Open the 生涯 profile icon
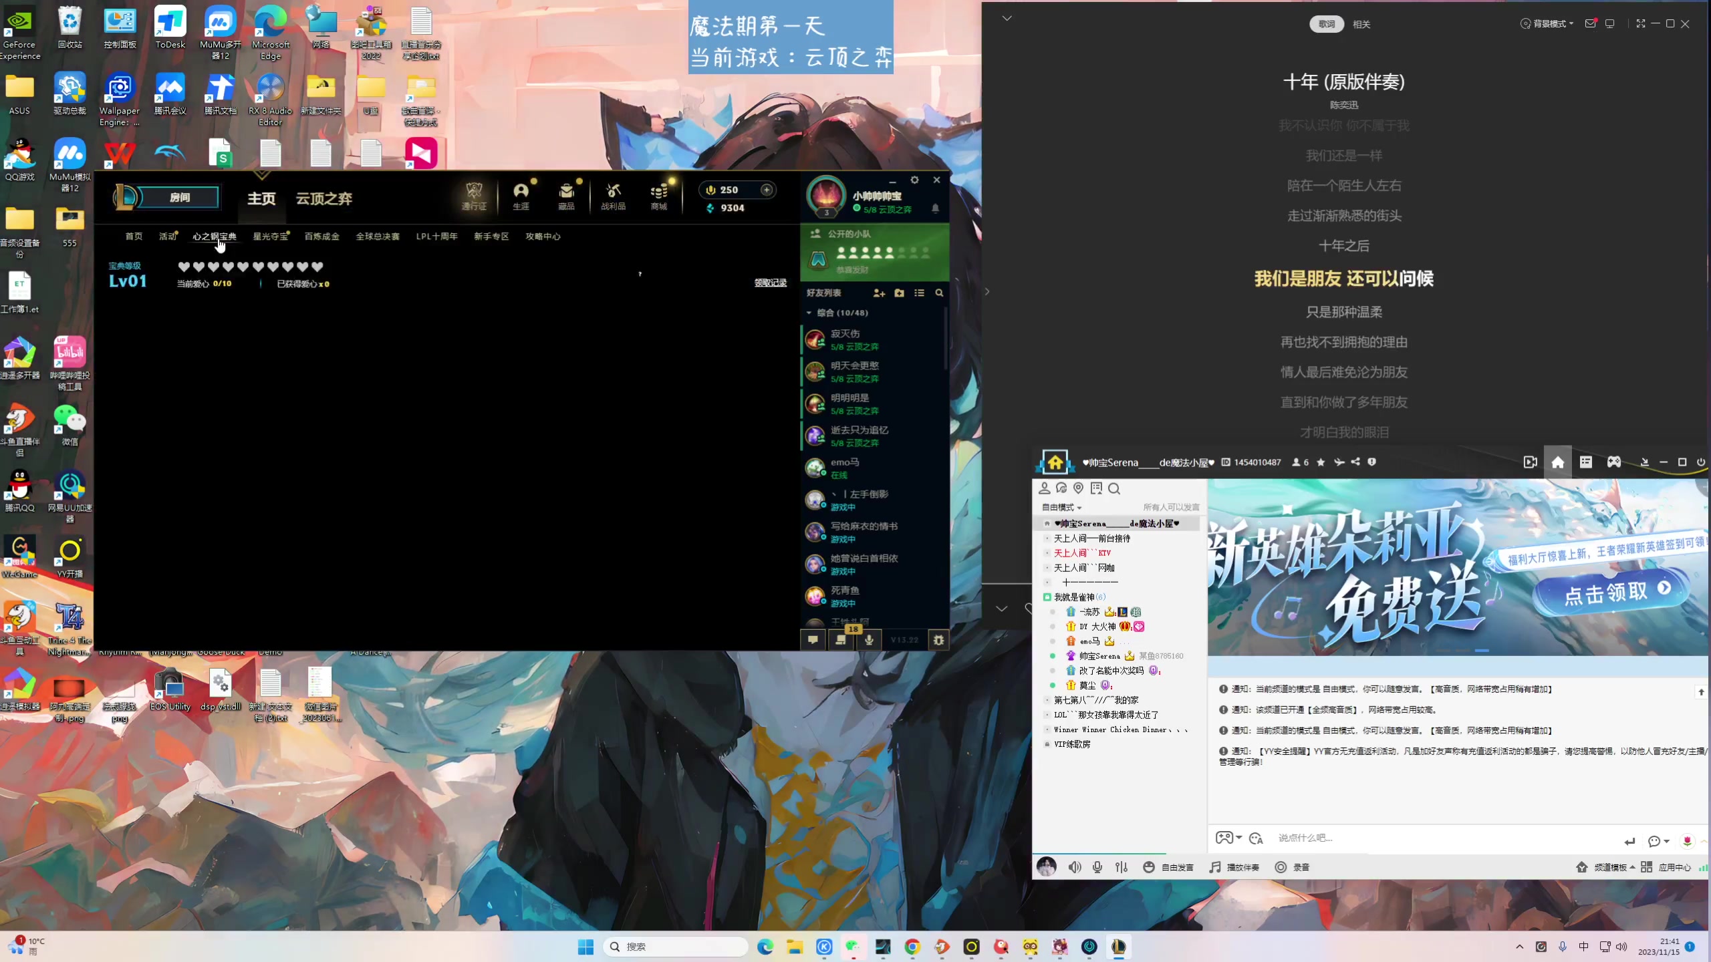This screenshot has width=1711, height=962. pyautogui.click(x=521, y=196)
